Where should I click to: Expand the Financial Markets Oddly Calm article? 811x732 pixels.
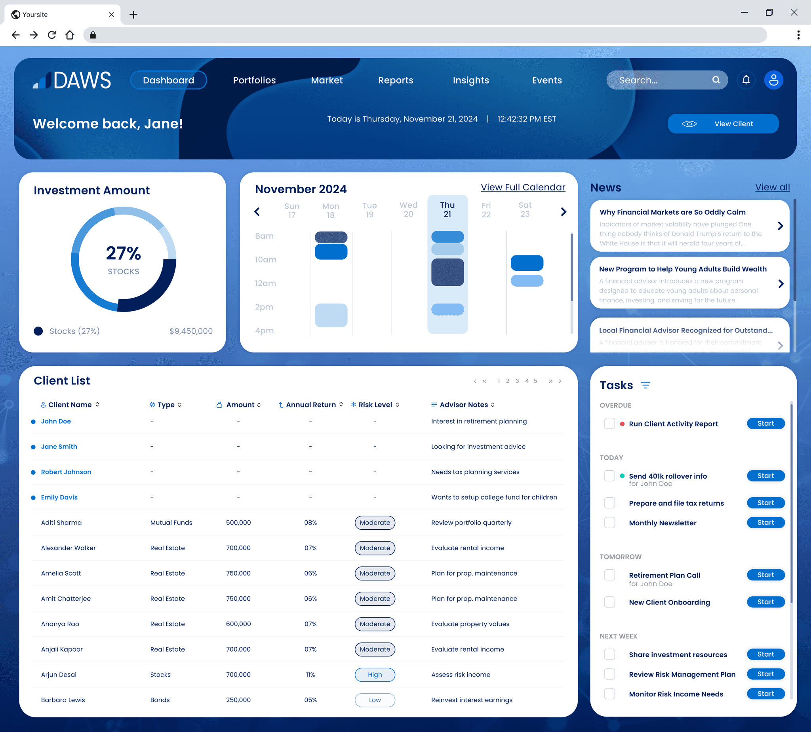(x=780, y=226)
